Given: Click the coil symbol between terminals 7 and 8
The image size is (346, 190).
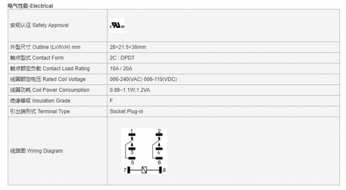Looking at the screenshot, I should 144,170.
